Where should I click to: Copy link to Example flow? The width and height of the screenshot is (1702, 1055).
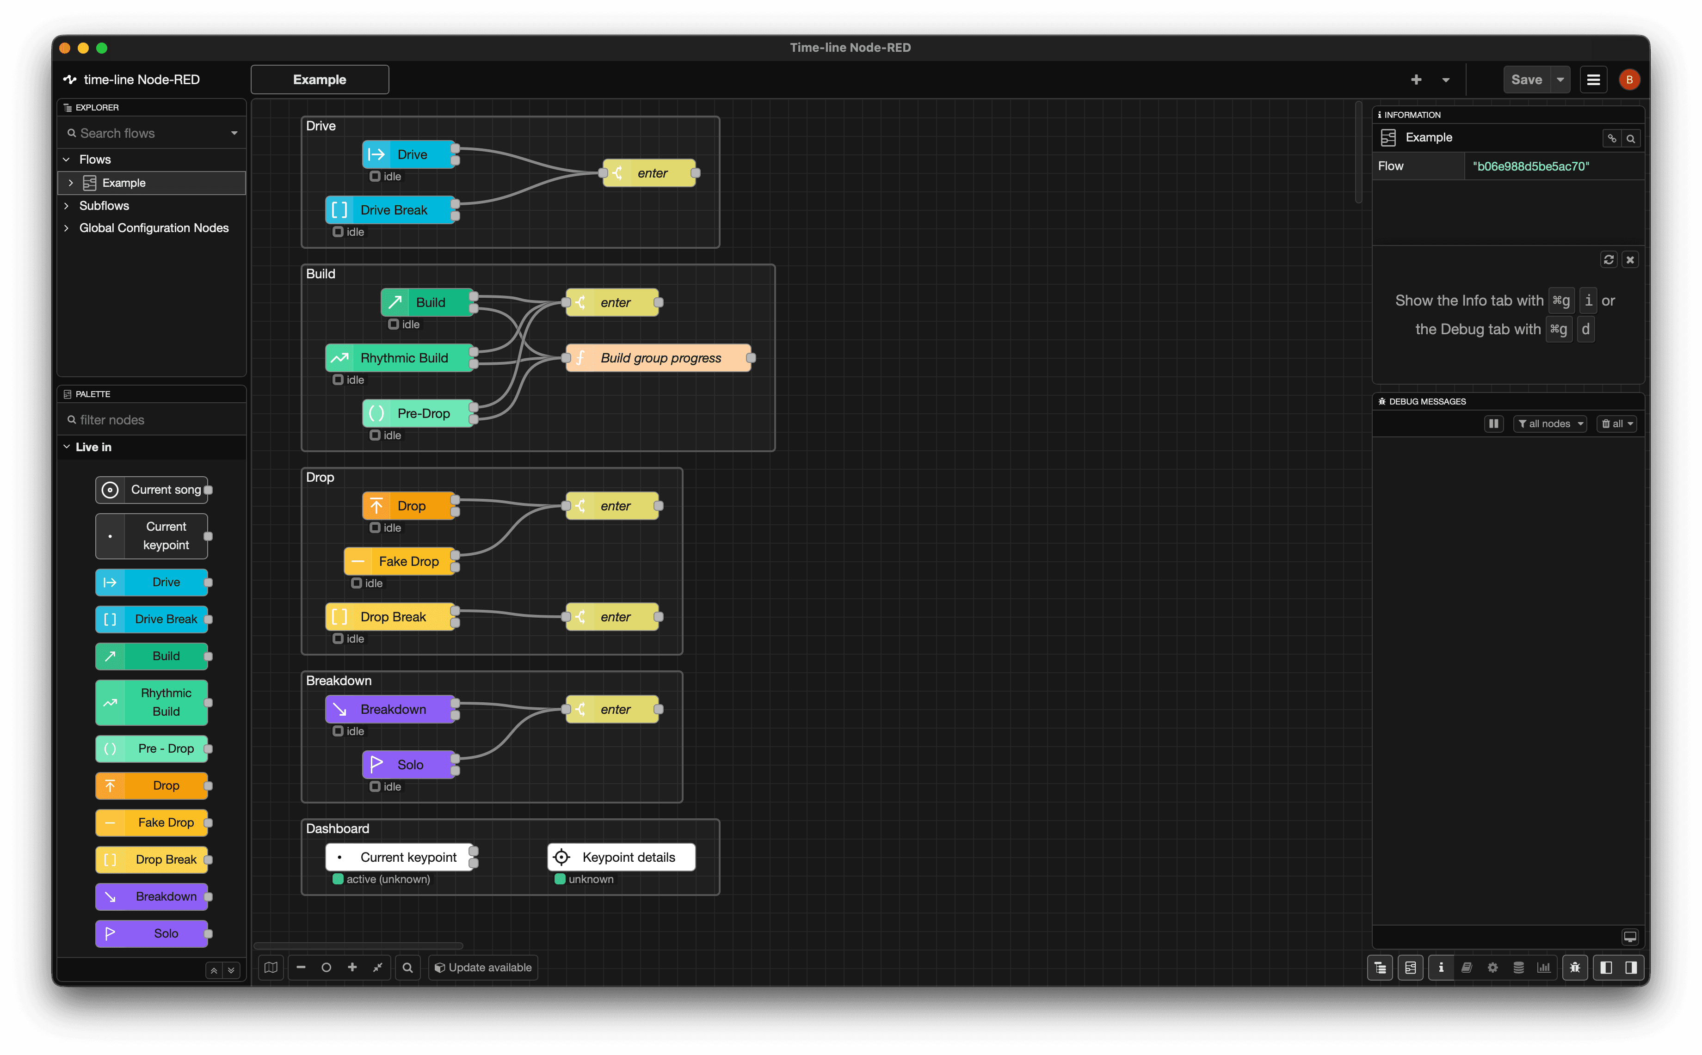[x=1612, y=138]
